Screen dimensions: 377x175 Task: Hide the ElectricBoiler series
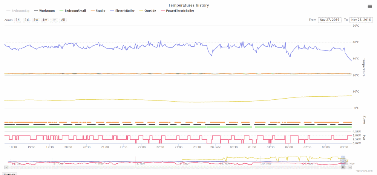click(x=122, y=11)
